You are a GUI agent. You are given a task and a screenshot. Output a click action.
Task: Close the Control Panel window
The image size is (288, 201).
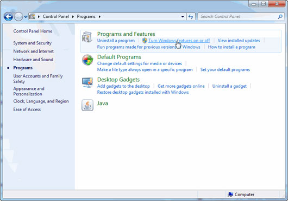pyautogui.click(x=277, y=4)
